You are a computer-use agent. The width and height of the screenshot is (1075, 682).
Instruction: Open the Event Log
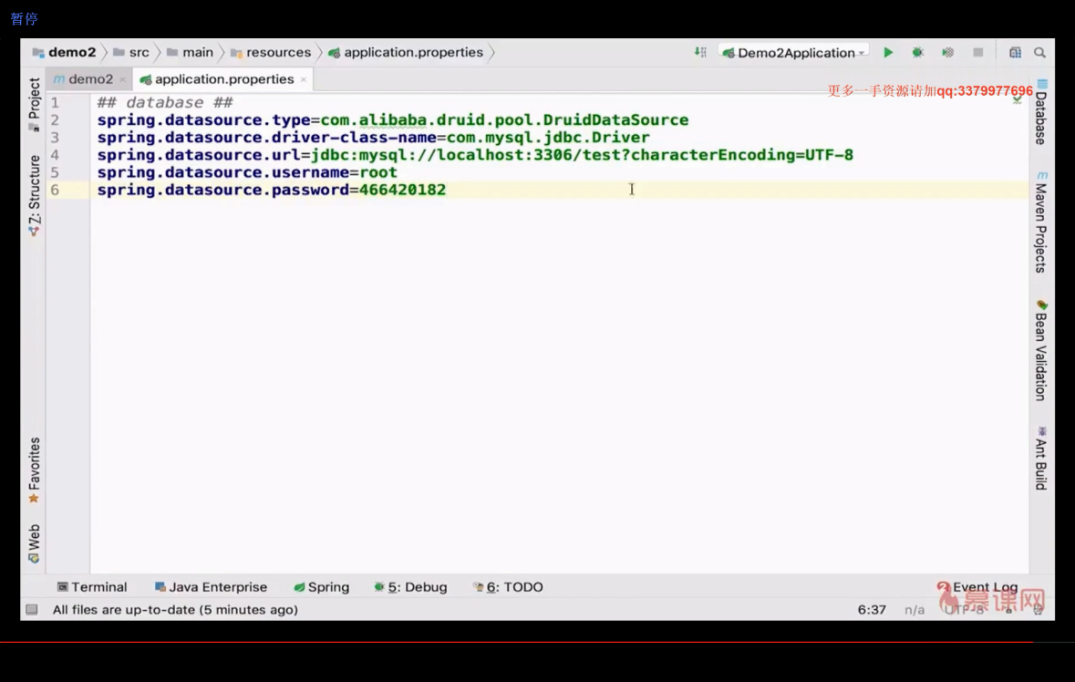click(977, 587)
